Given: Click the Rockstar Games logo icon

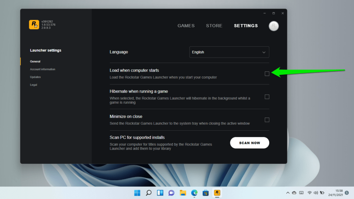Looking at the screenshot, I should pos(34,25).
